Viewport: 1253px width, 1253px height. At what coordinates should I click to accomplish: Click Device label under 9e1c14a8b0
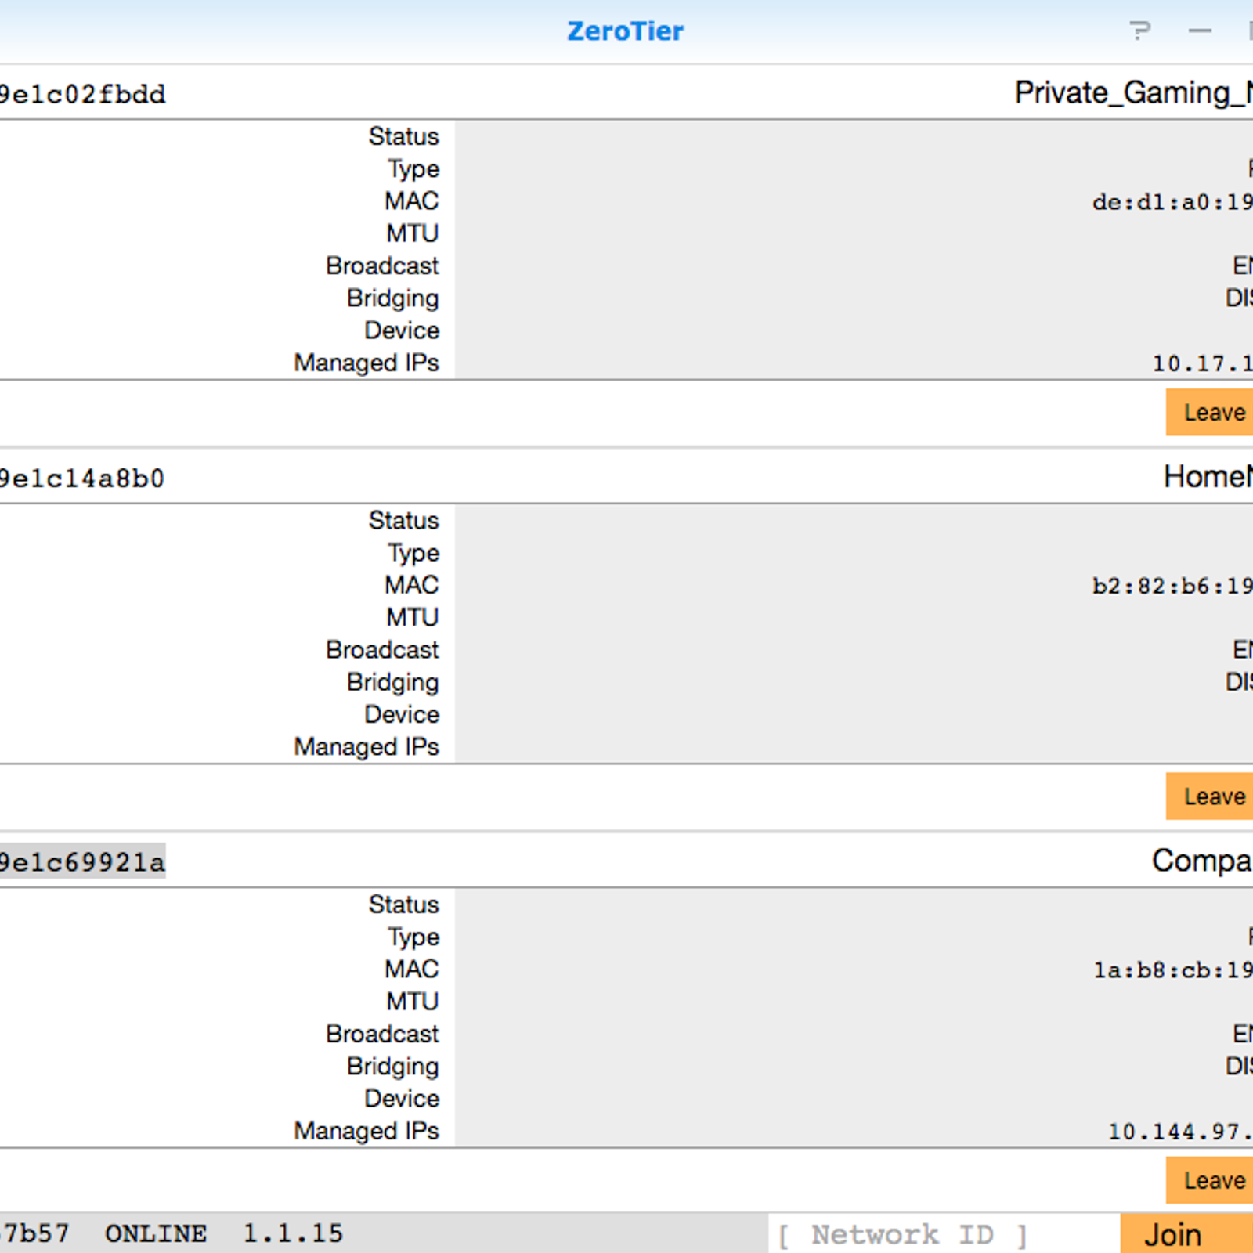pyautogui.click(x=403, y=714)
